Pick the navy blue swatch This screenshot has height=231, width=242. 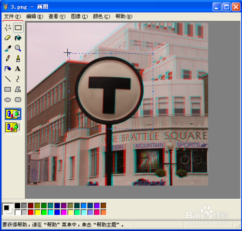[57, 206]
